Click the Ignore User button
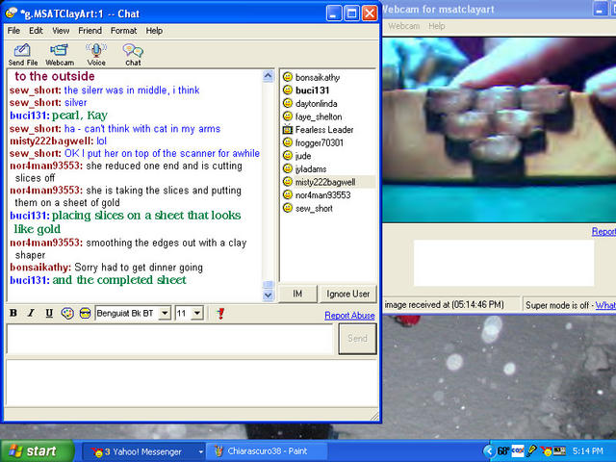 (347, 294)
